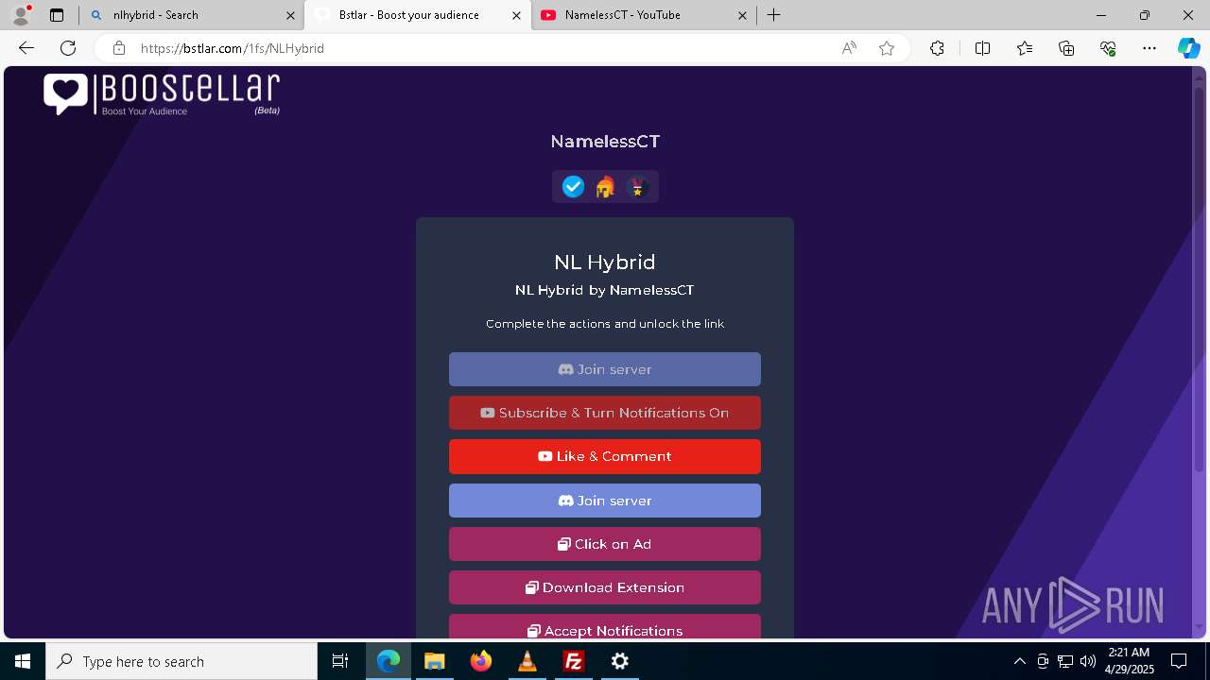Open Microsoft Edge from taskbar
This screenshot has height=680, width=1210.
point(389,661)
